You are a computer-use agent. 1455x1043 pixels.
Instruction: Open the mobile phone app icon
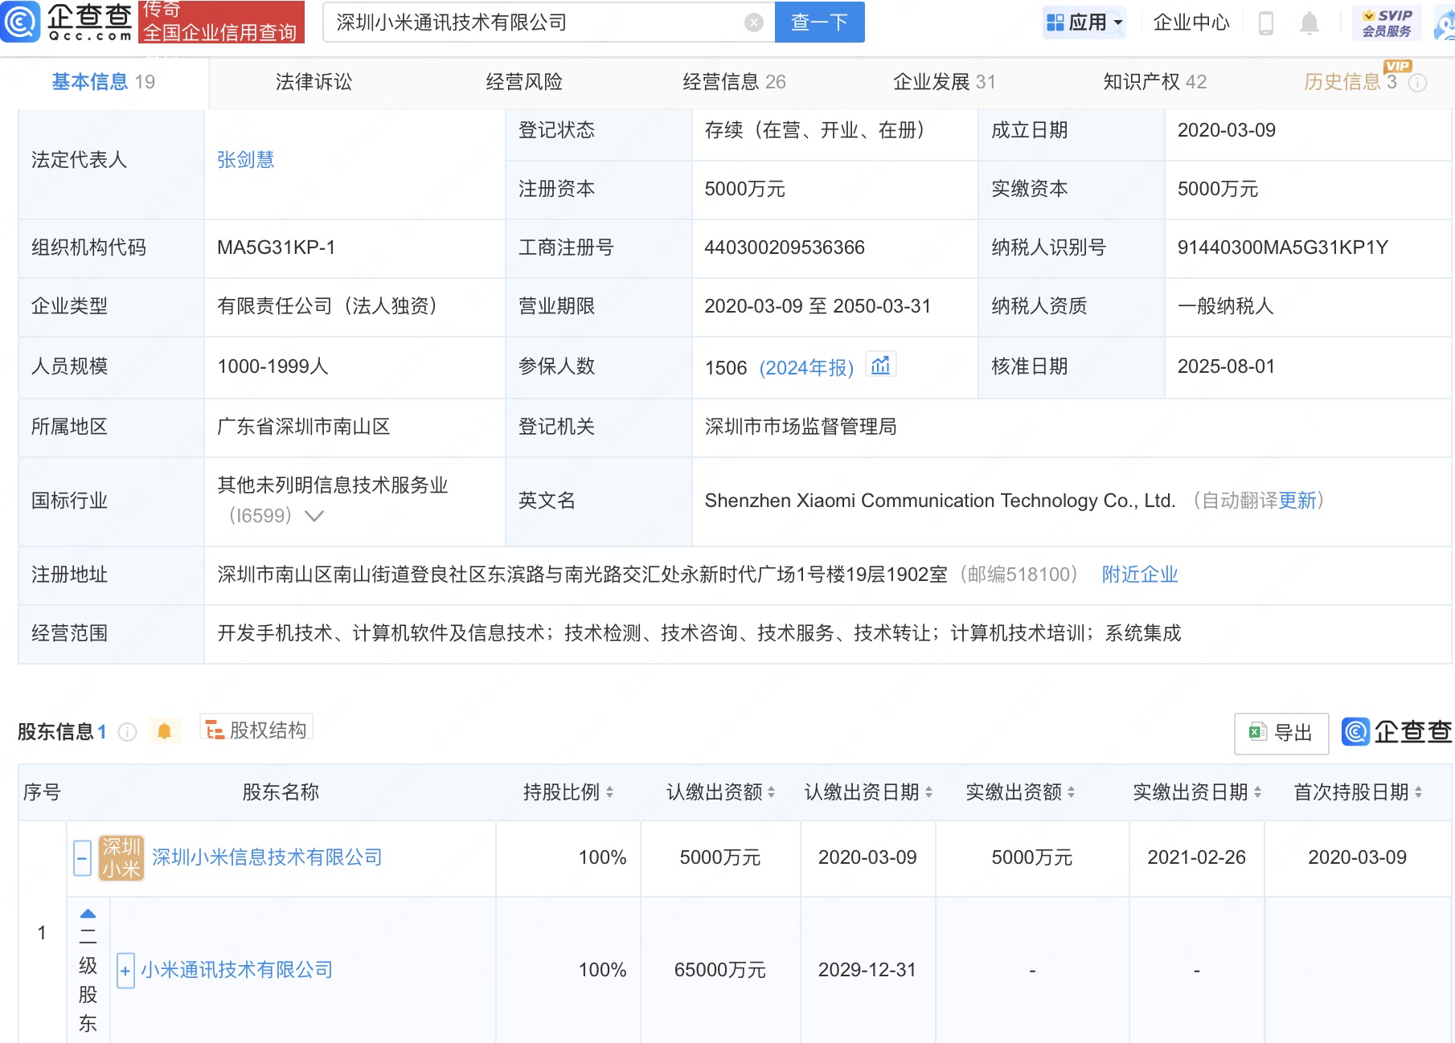pos(1266,23)
